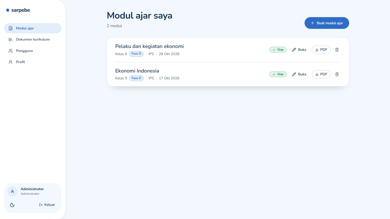Click trash icon for Ekonomi Indonesia
The image size is (390, 219).
click(337, 74)
